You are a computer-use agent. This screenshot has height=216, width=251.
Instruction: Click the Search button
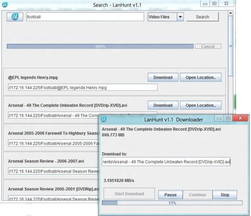pos(203,17)
